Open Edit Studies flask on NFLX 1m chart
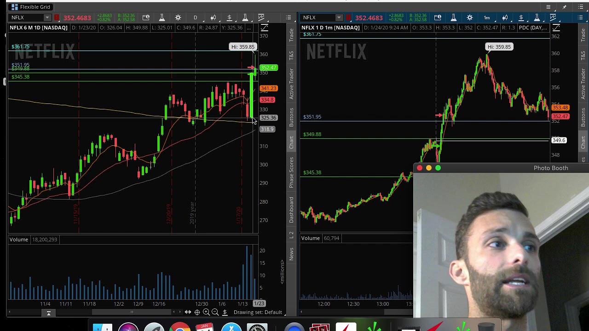This screenshot has width=589, height=331. 454,17
